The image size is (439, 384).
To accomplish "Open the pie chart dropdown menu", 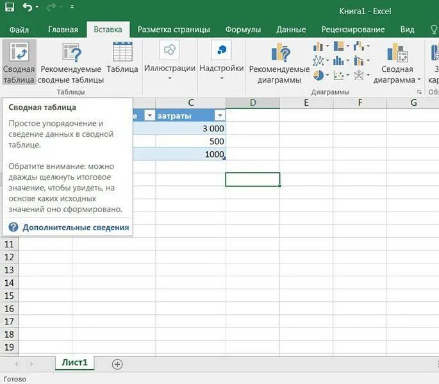I will 327,75.
